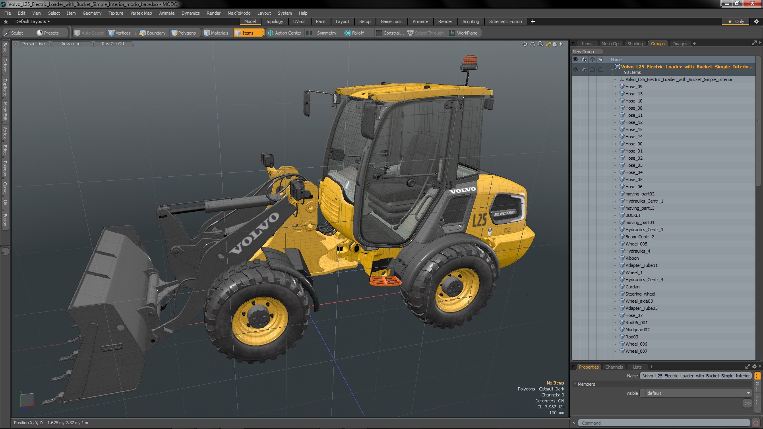This screenshot has width=763, height=429.
Task: Click the orange vertical dots properties tab
Action: pyautogui.click(x=757, y=376)
